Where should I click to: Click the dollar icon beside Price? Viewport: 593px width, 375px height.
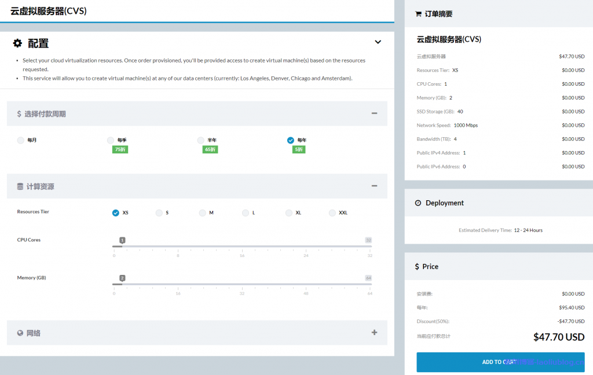pyautogui.click(x=417, y=267)
